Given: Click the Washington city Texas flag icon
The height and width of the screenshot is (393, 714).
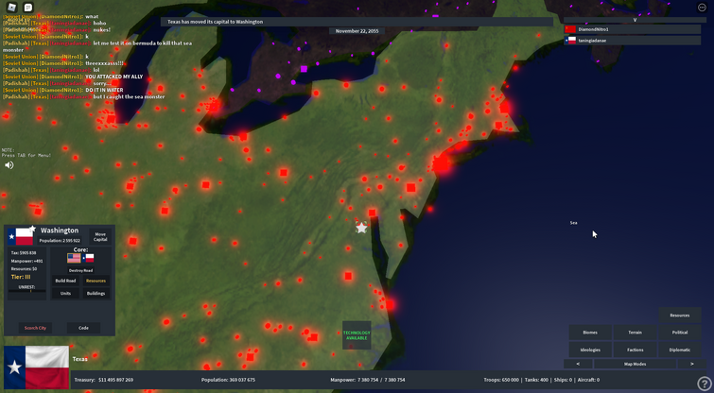Looking at the screenshot, I should [21, 236].
